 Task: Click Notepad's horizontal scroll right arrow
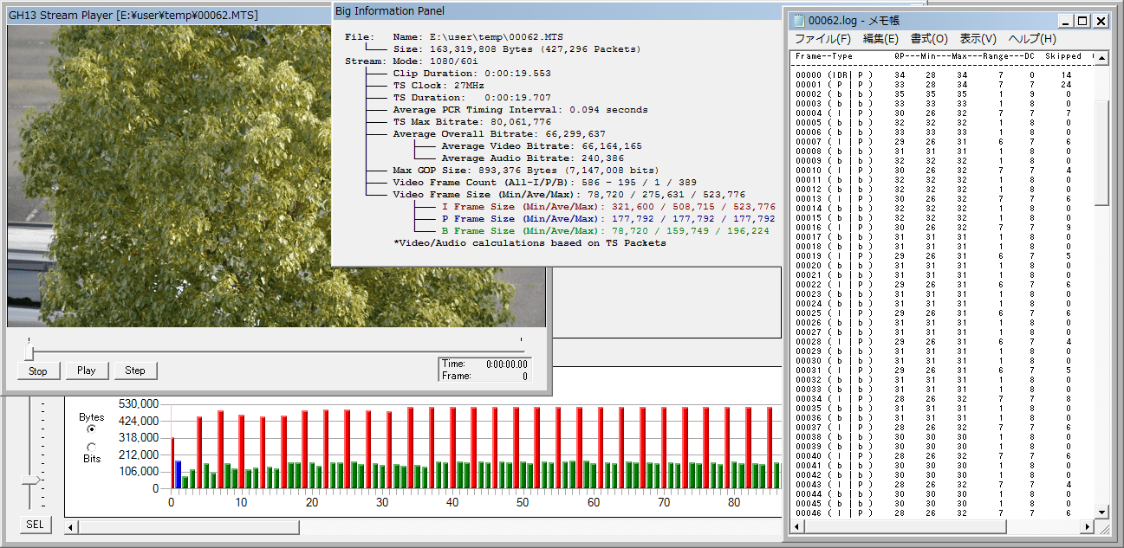click(1088, 527)
